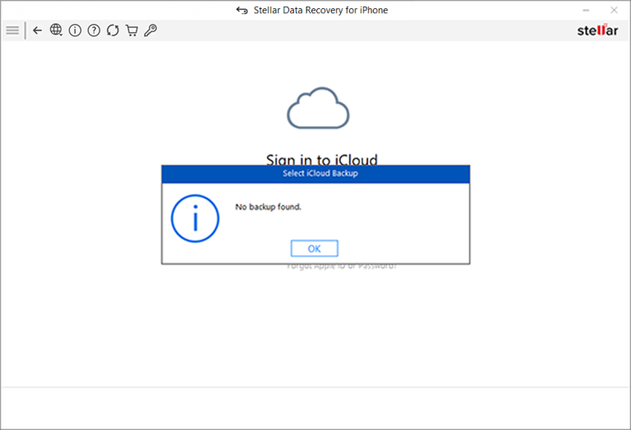Screen dimensions: 631x430
Task: Open the Buy shopping cart icon
Action: (x=131, y=30)
